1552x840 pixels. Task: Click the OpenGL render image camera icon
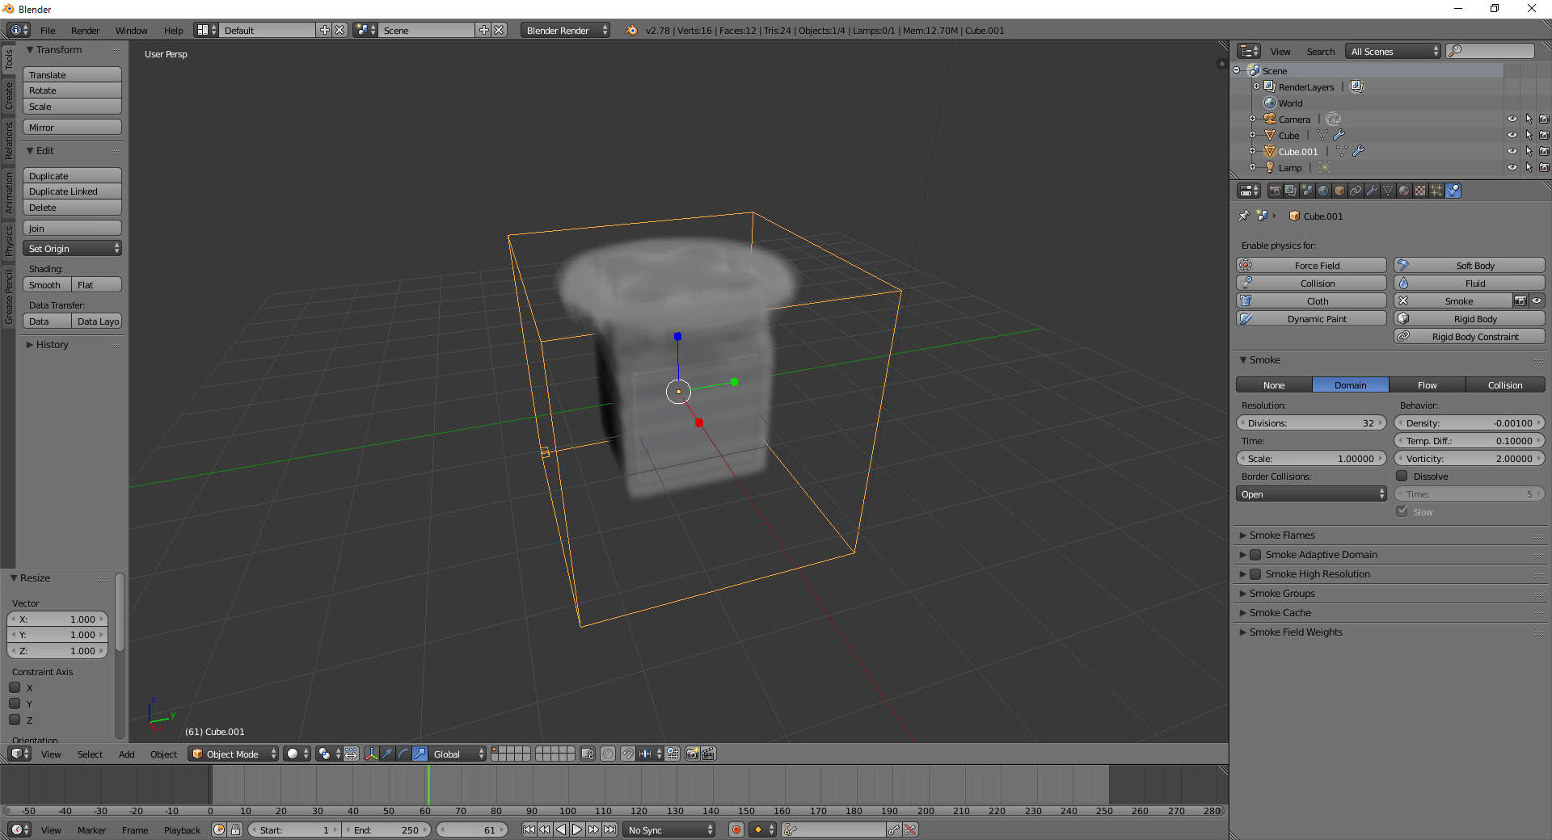pyautogui.click(x=692, y=754)
